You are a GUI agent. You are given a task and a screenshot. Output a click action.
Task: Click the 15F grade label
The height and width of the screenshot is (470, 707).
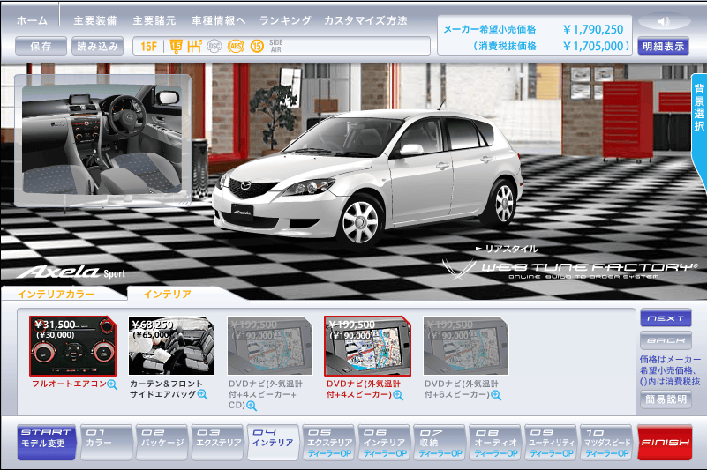pyautogui.click(x=149, y=47)
